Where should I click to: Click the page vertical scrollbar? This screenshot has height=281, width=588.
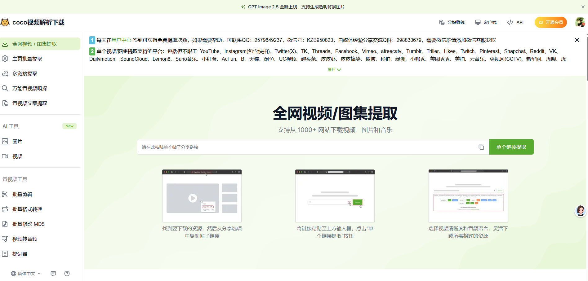coord(587,59)
